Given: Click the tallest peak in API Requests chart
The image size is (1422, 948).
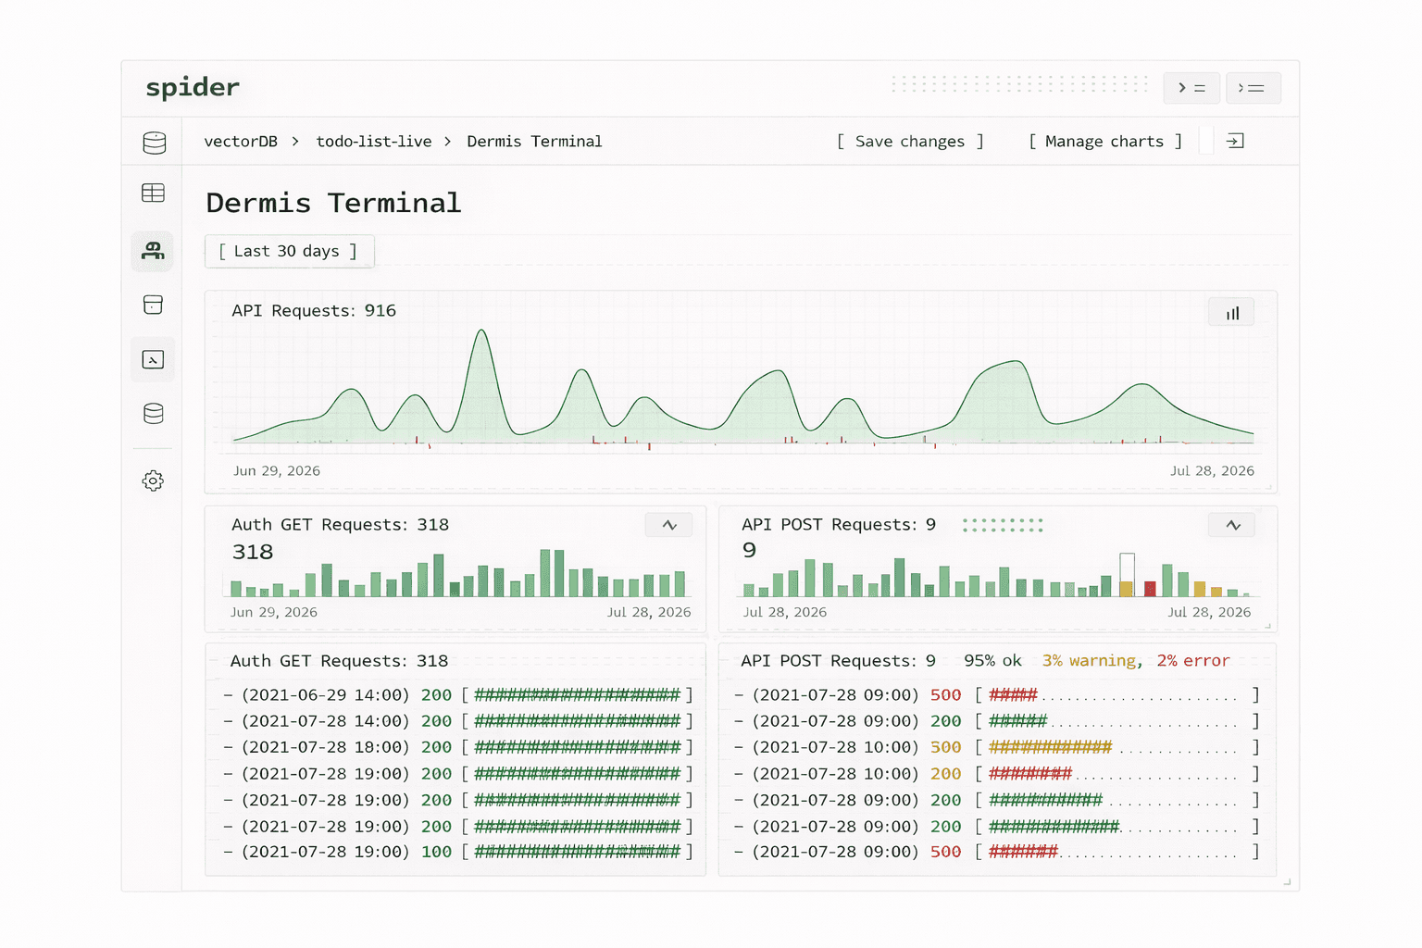Looking at the screenshot, I should [x=480, y=332].
